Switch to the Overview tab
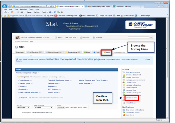Viewport: 175px width, 123px height. [x=20, y=52]
